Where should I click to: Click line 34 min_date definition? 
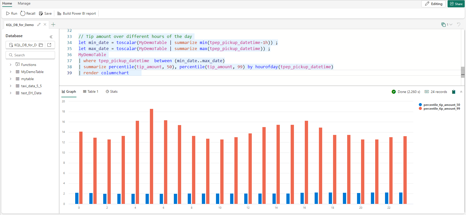pos(178,42)
